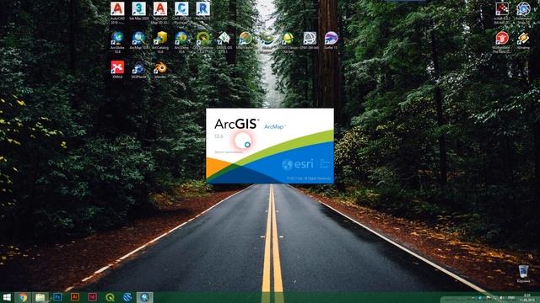Viewport: 540px width, 303px height.
Task: Open the blue aperture shortcut at top right
Action: (x=523, y=13)
